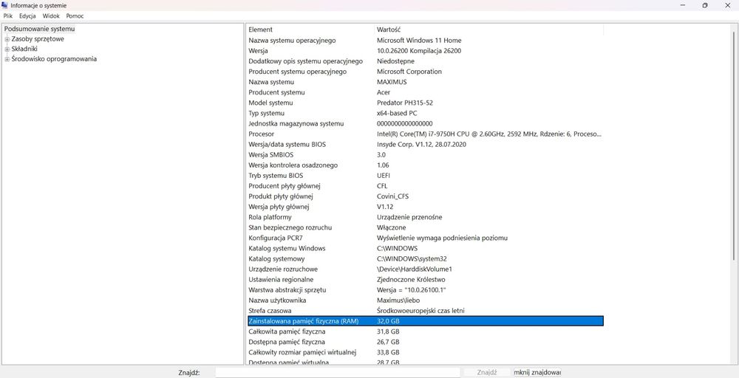Select the Katalog systemowy row

(425, 258)
